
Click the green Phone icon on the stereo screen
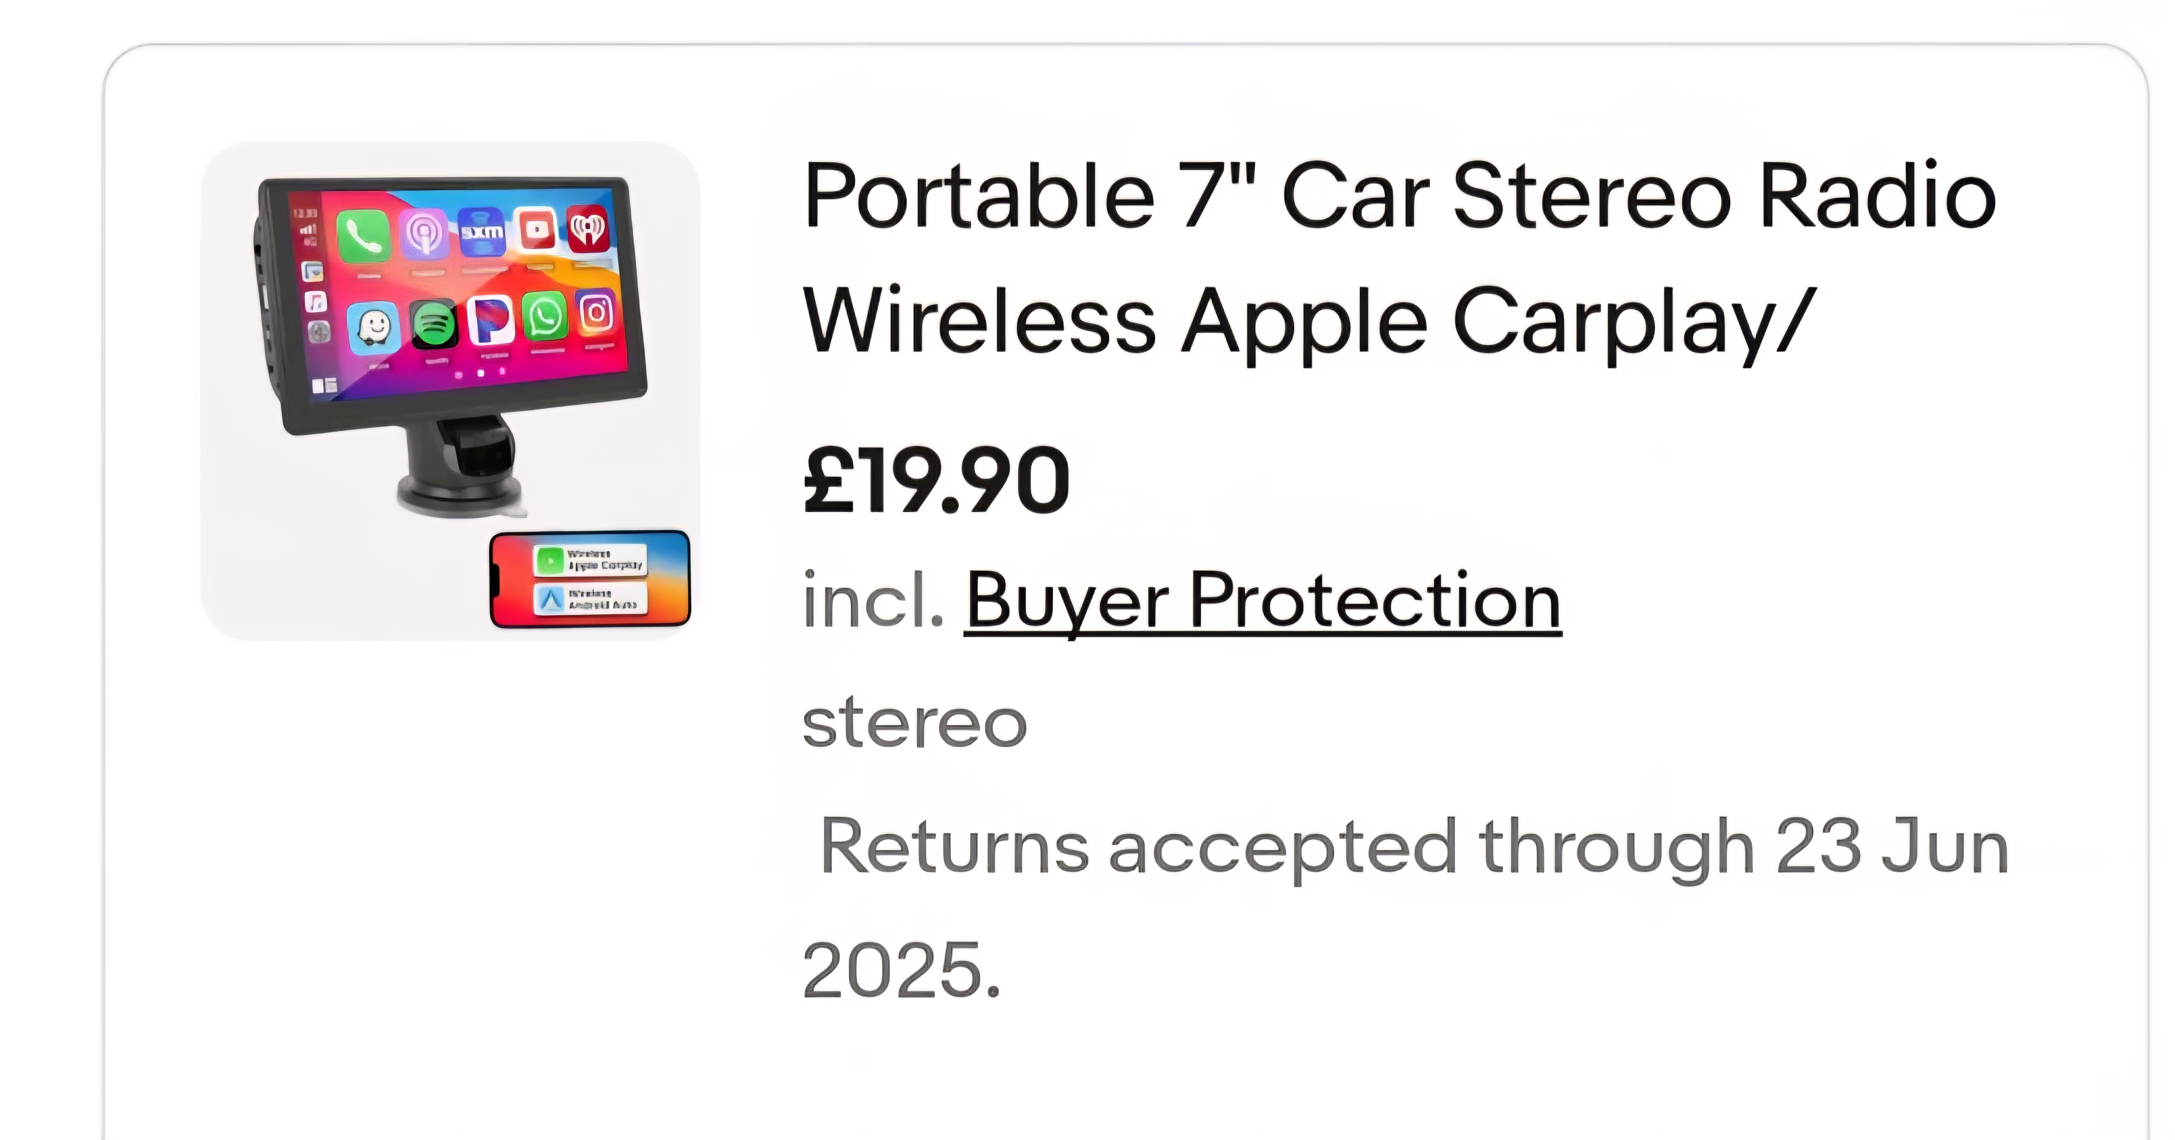point(363,236)
